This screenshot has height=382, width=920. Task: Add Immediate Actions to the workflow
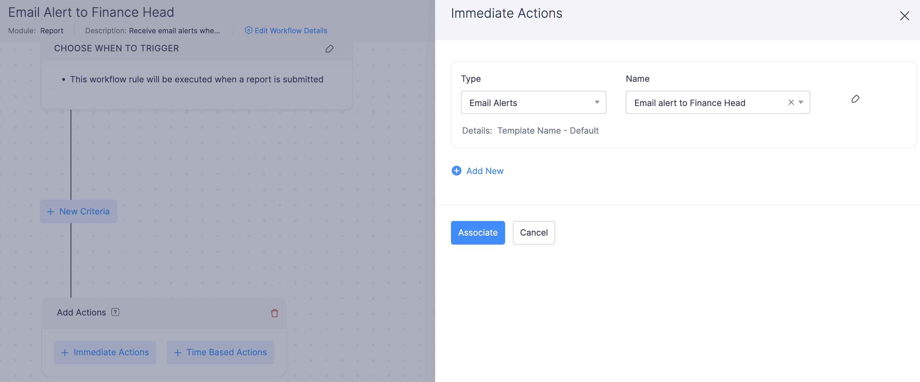[105, 352]
